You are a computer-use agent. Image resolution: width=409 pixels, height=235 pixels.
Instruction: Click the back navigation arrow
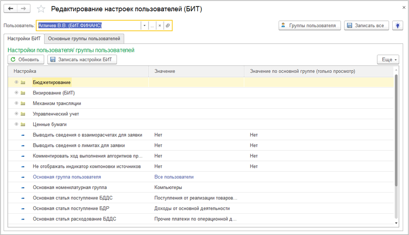10,9
